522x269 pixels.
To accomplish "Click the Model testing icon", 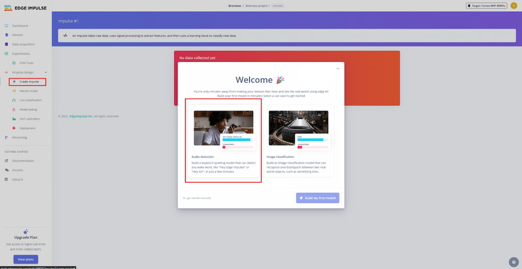I will point(14,110).
